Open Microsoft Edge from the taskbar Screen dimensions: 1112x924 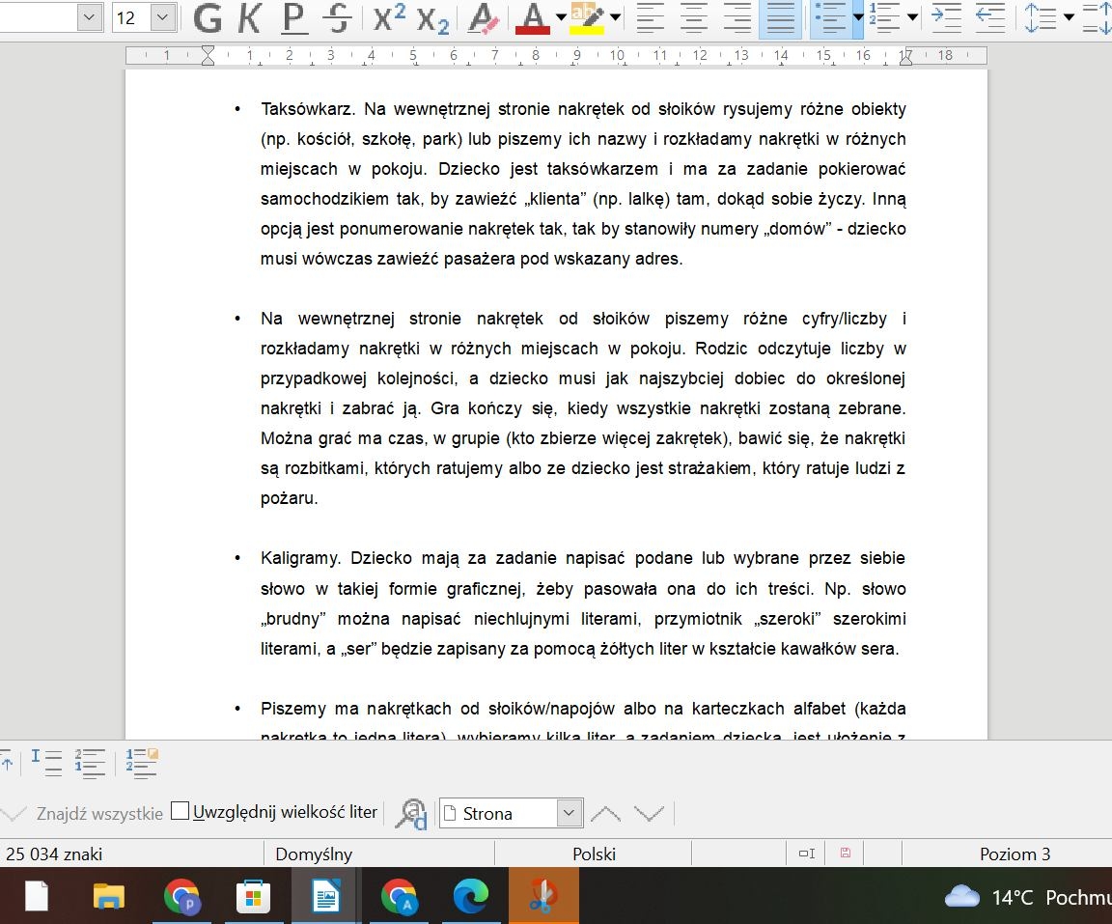(471, 897)
